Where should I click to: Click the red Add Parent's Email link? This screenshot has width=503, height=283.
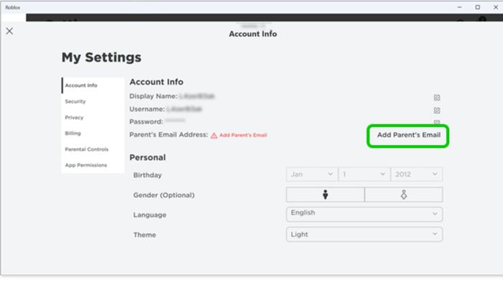point(243,135)
